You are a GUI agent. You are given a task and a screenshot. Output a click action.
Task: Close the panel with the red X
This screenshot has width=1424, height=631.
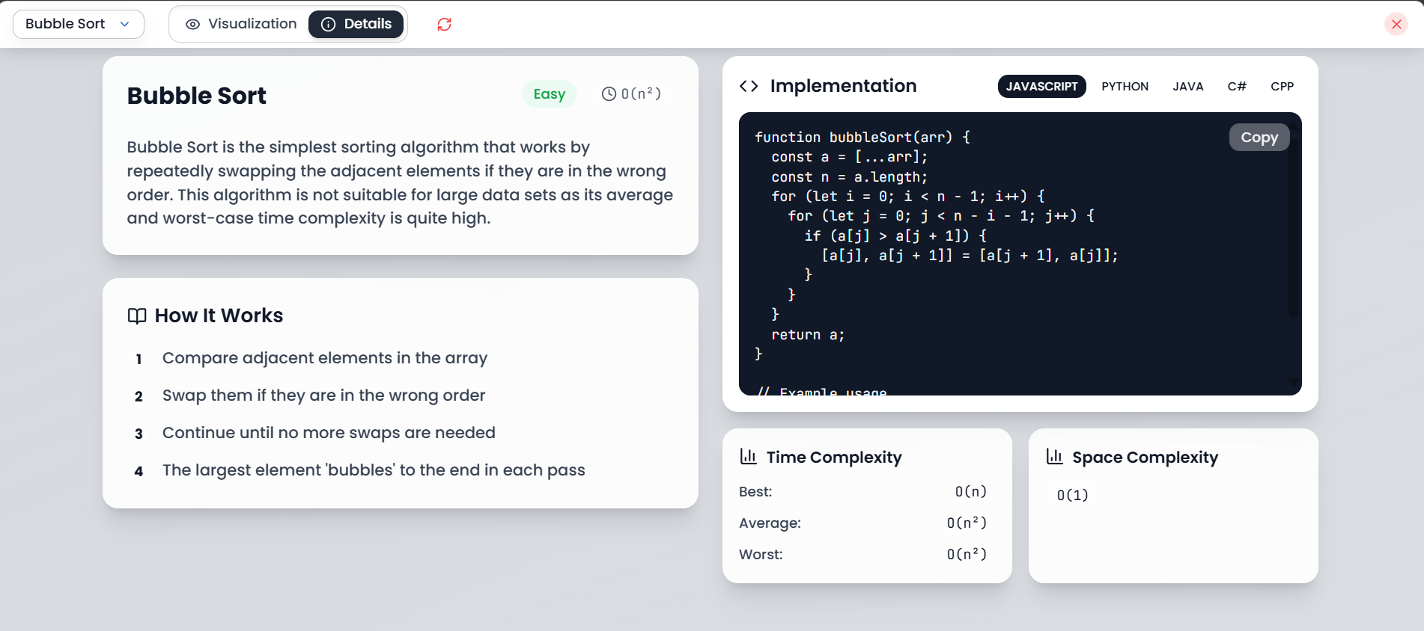(1396, 24)
